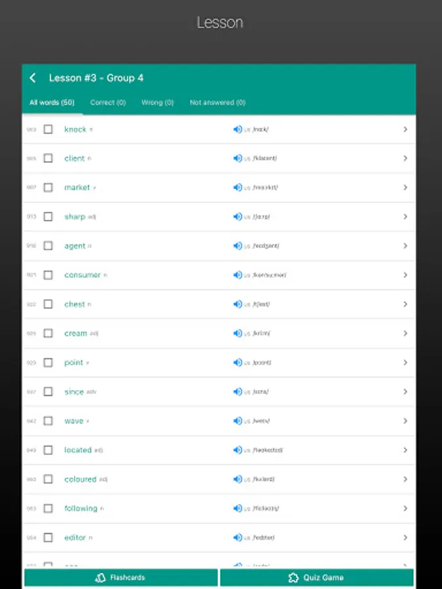The image size is (442, 589).
Task: Tick the checkbox next to market
Action: [48, 187]
